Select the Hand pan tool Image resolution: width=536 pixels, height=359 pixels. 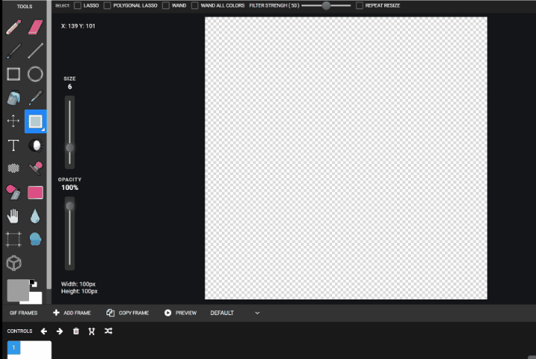click(13, 216)
